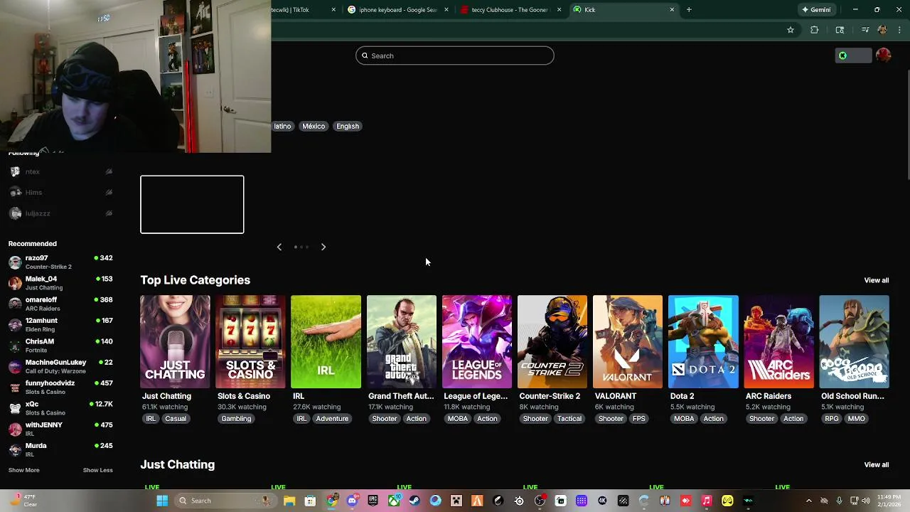Open withJENNY's channel in Recommended

coord(60,429)
